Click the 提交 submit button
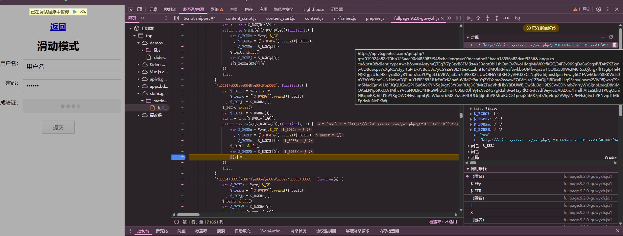Image resolution: width=623 pixels, height=236 pixels. tap(58, 127)
